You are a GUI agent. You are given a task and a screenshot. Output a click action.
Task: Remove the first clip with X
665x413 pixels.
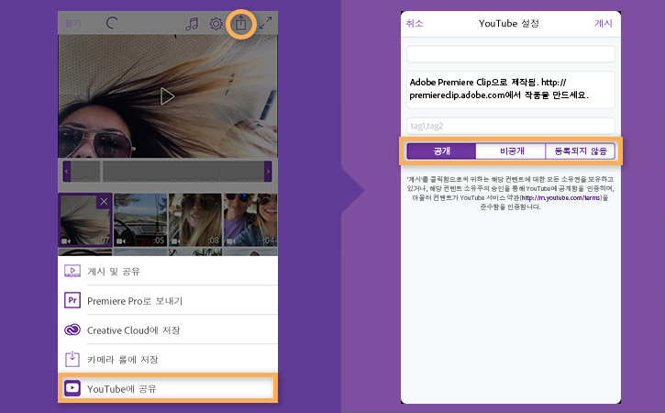pyautogui.click(x=104, y=202)
